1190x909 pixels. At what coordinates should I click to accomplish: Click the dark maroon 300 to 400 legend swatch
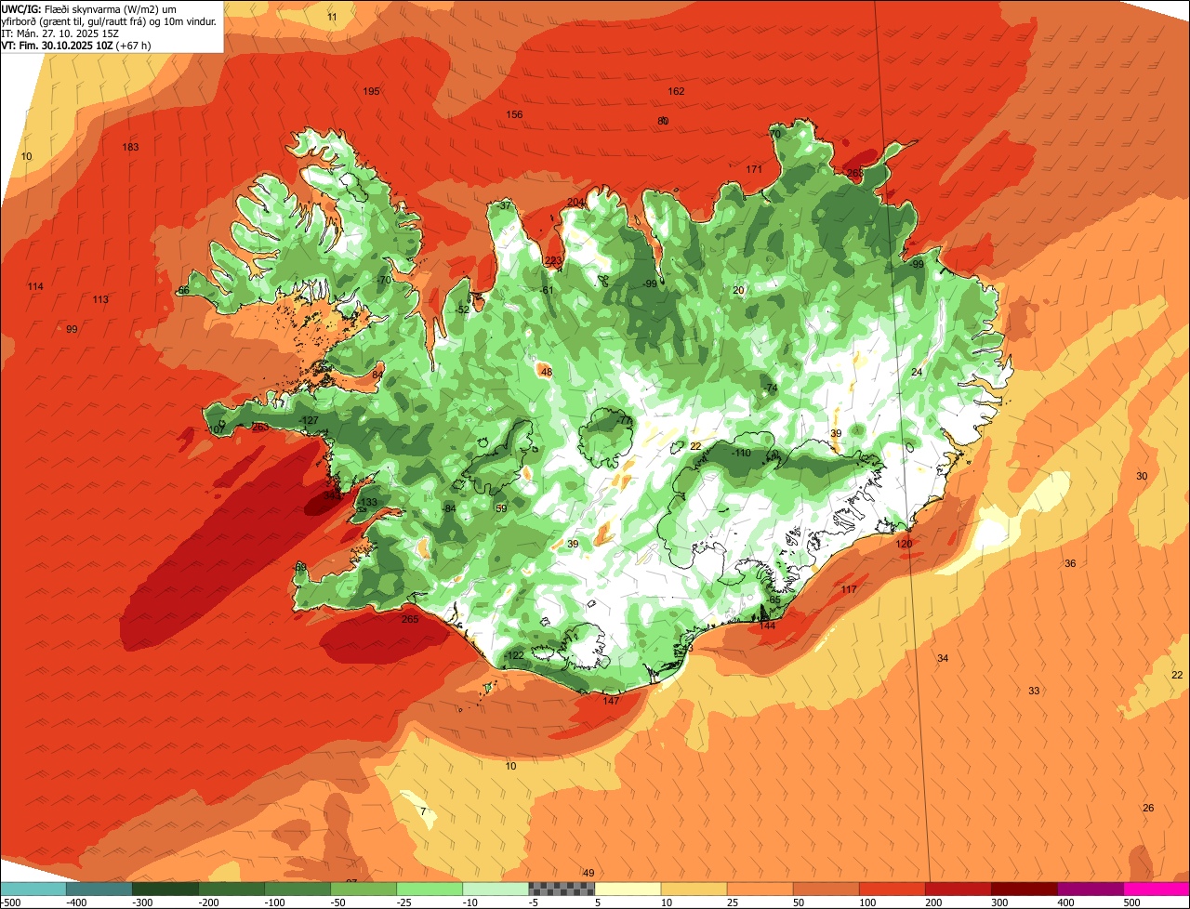tap(1024, 889)
